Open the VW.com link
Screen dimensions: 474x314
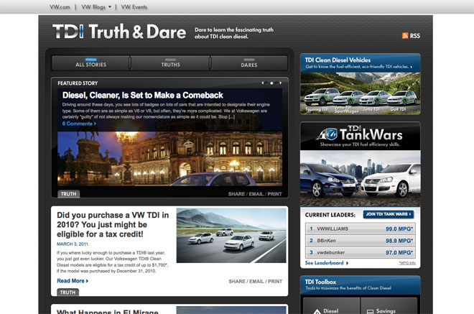pos(60,7)
